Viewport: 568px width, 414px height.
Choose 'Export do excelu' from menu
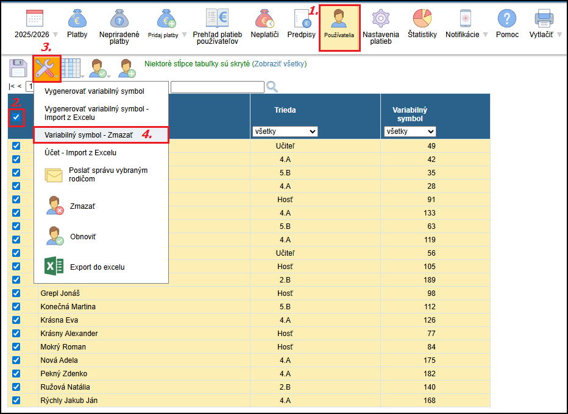coord(97,267)
